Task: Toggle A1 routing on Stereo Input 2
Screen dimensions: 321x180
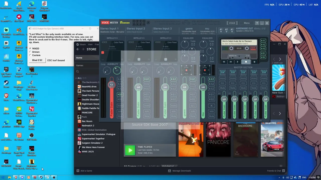Action: point(147,79)
